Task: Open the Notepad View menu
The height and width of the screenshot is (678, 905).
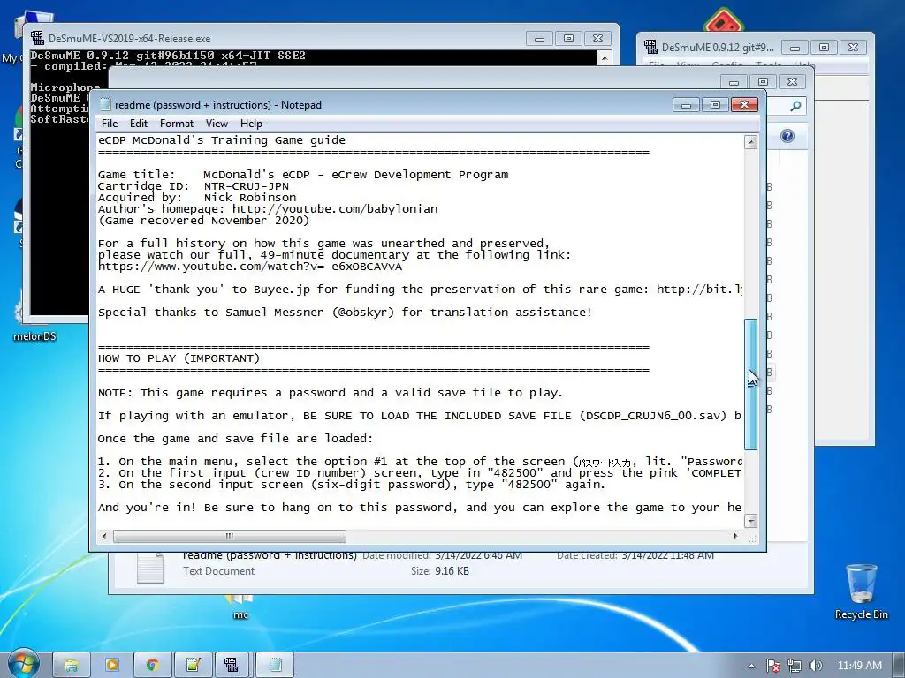Action: pos(217,124)
